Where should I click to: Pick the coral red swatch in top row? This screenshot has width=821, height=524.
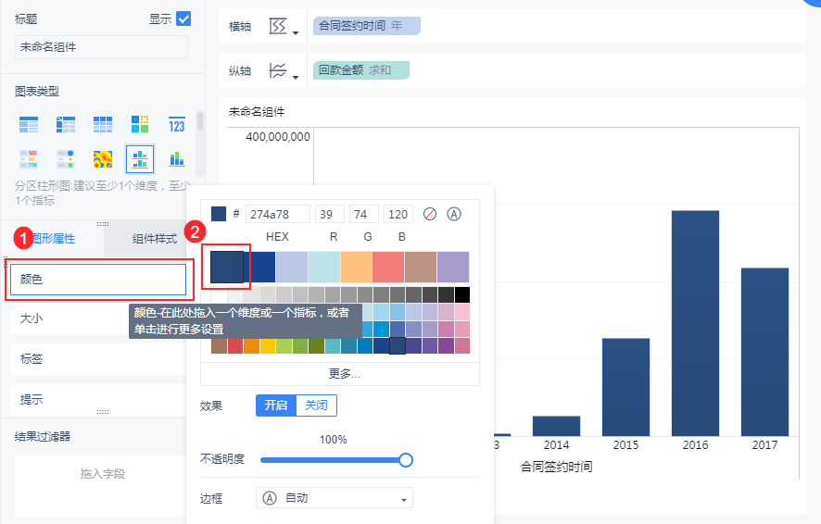[x=388, y=267]
